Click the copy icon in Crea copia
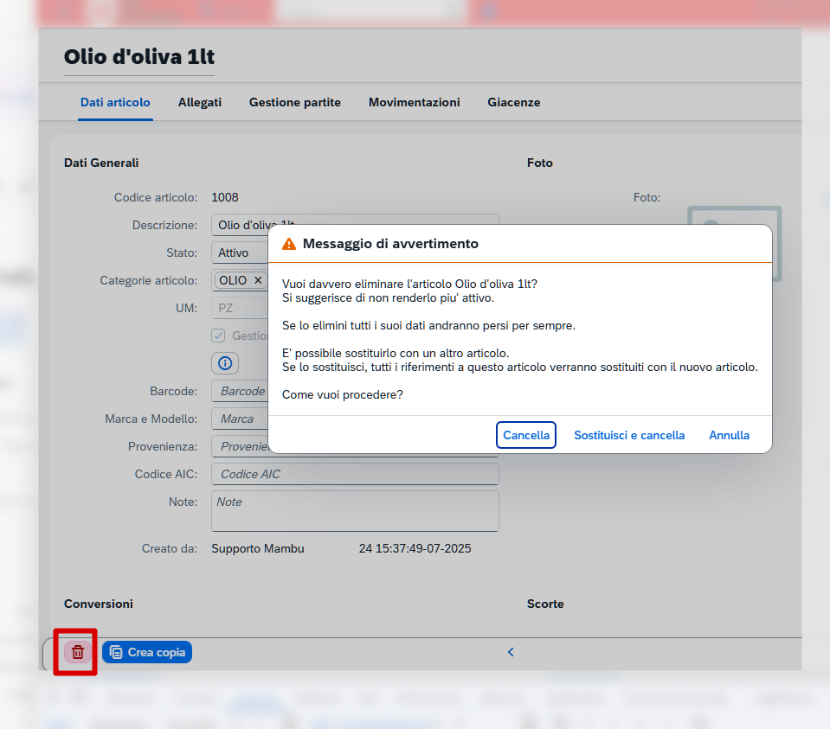830x729 pixels. 116,652
